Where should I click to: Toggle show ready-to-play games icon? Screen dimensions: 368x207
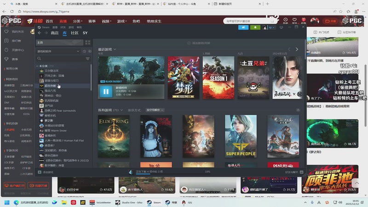(x=90, y=51)
